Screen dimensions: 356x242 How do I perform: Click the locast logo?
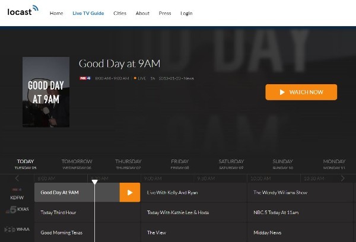pyautogui.click(x=23, y=11)
